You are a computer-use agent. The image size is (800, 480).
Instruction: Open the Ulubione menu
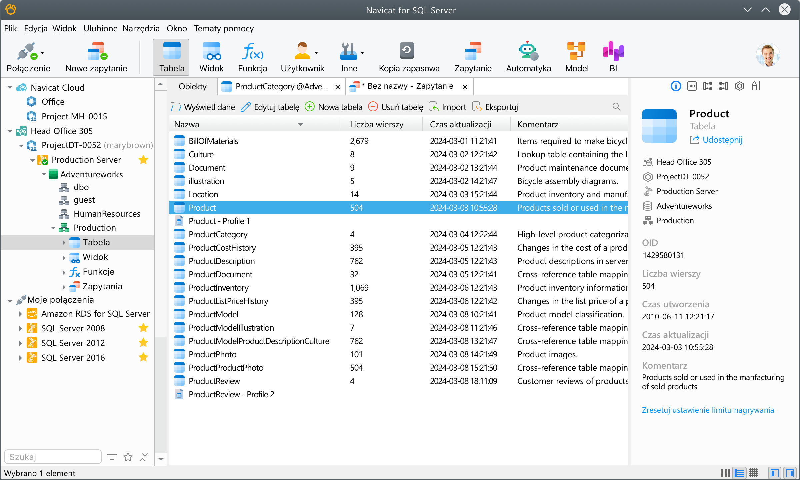(100, 29)
